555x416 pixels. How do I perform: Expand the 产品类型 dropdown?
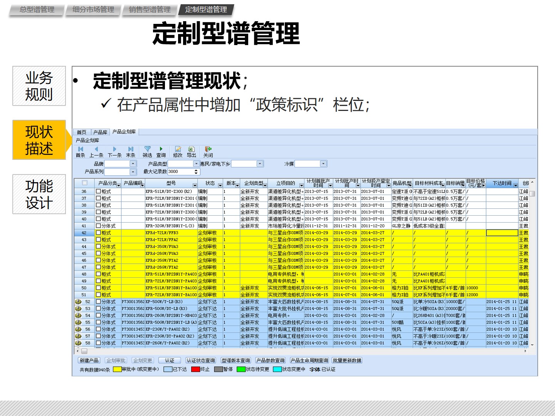click(196, 164)
